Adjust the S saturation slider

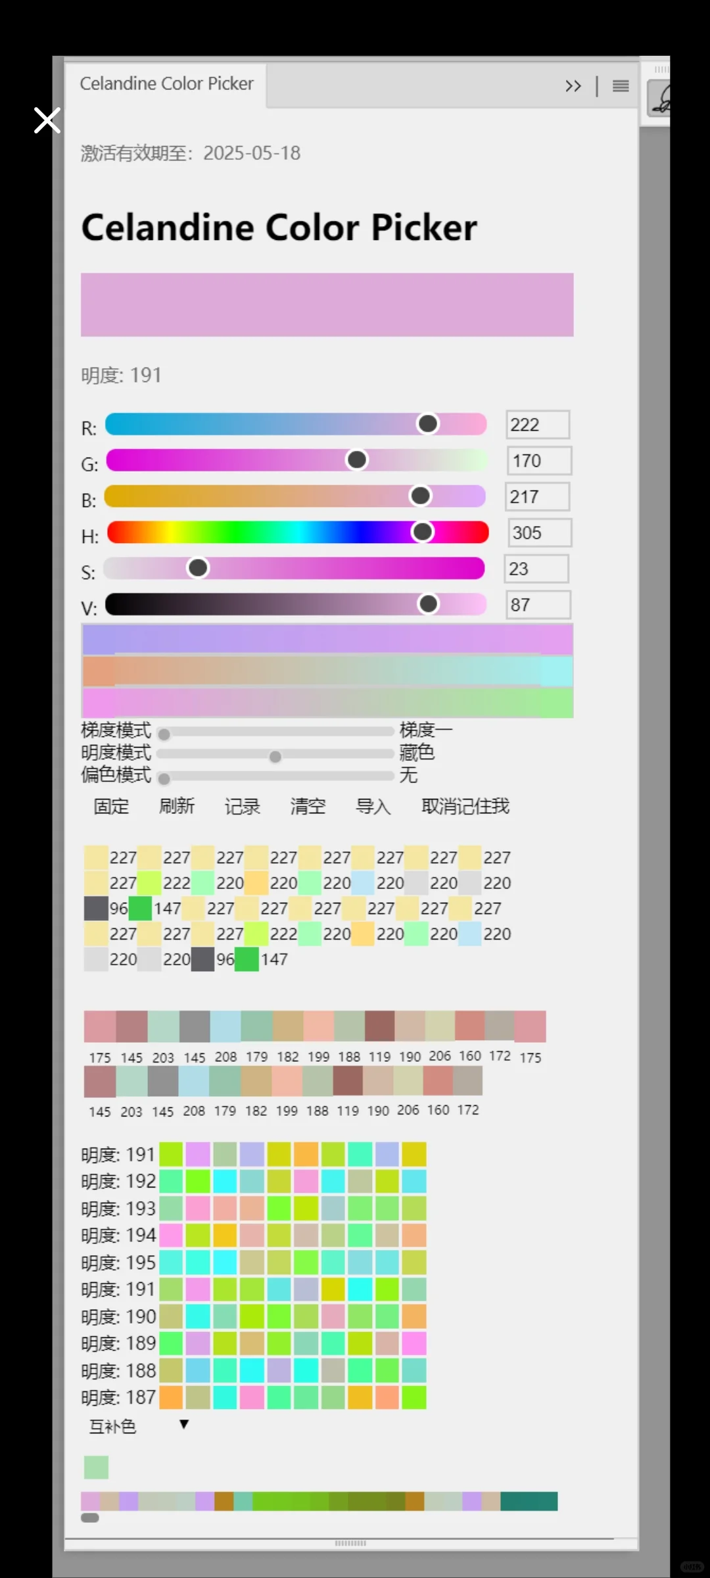tap(294, 568)
